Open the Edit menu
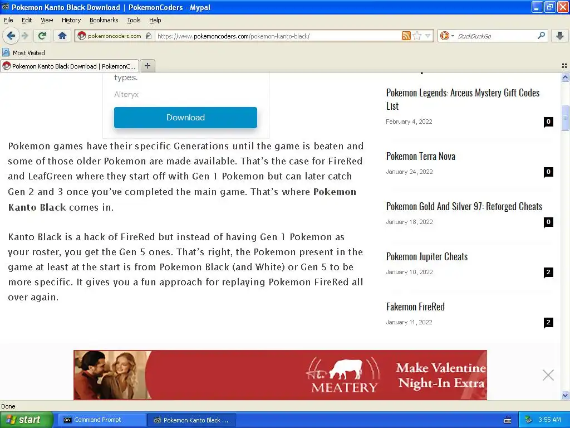The image size is (570, 428). click(27, 20)
